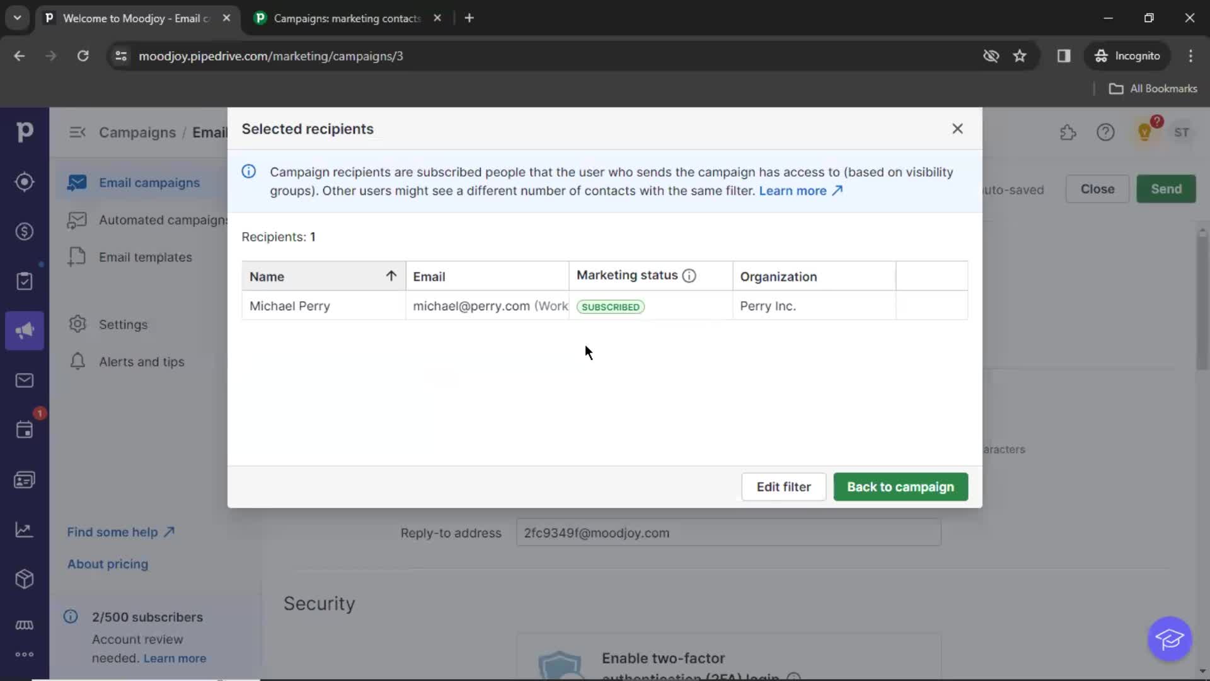Click the site information icon in address bar
The height and width of the screenshot is (681, 1210).
tap(120, 56)
